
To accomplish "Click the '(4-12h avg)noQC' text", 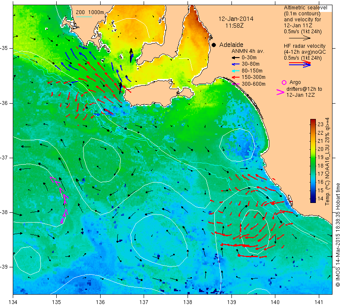I will pyautogui.click(x=305, y=52).
